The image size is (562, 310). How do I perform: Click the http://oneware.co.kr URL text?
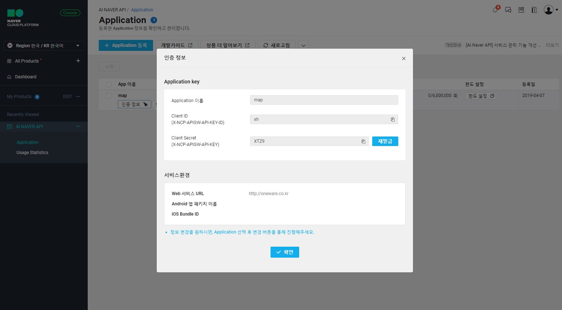[269, 194]
